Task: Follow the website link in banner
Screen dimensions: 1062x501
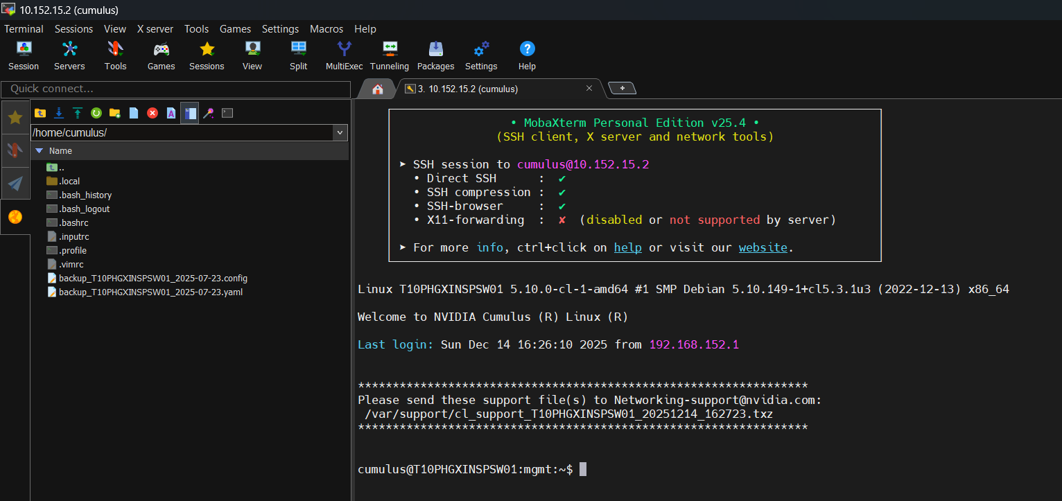Action: [763, 247]
